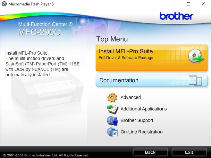The width and height of the screenshot is (212, 158).
Task: Click the Additional Applications disk icon
Action: (112, 109)
